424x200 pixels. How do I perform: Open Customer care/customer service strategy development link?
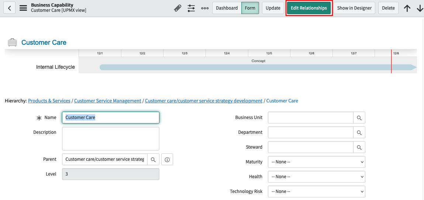(204, 101)
